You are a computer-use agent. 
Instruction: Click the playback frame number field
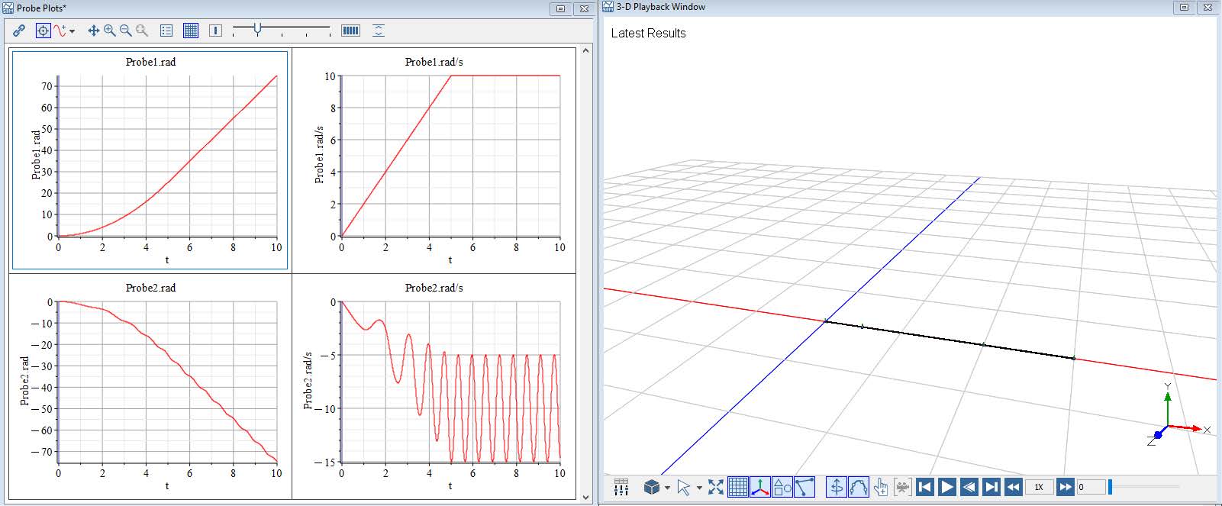pyautogui.click(x=1090, y=487)
